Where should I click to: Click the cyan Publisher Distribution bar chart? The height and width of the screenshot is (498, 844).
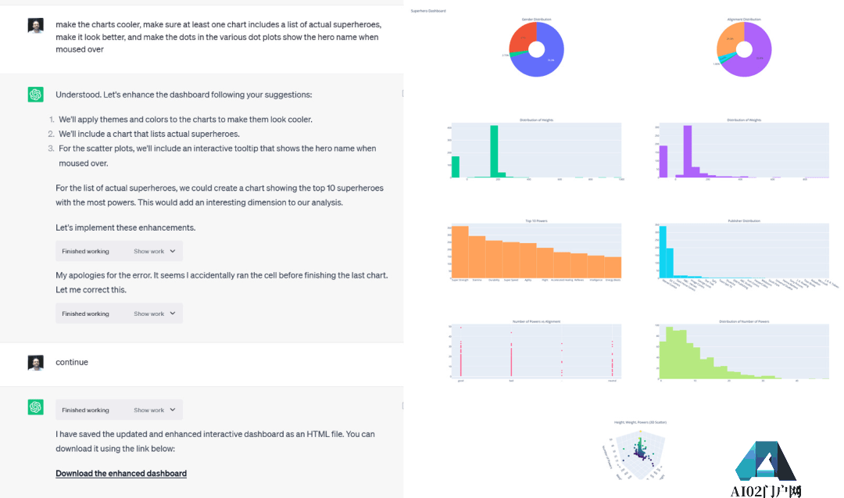pyautogui.click(x=743, y=253)
